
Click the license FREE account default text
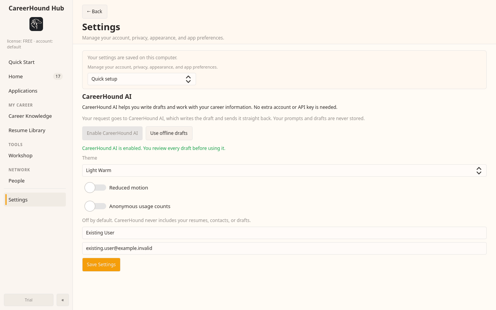30,44
